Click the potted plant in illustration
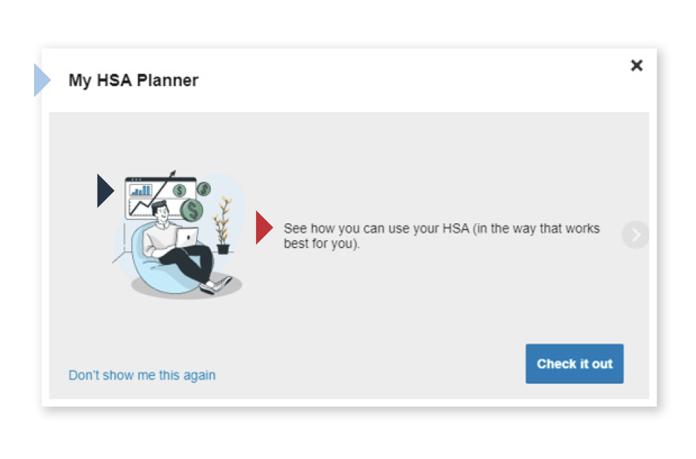 [223, 225]
